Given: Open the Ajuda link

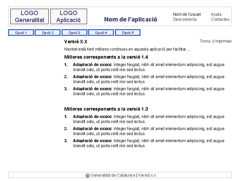Looking at the screenshot, I should 216,14.
